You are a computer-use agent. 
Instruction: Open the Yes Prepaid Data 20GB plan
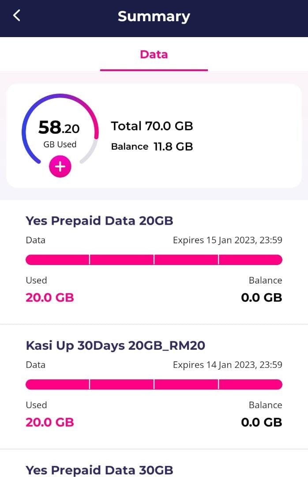coord(99,220)
